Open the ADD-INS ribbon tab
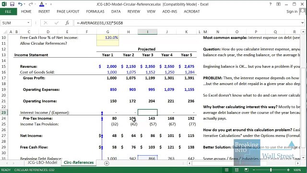307x173 pixels. (169, 12)
